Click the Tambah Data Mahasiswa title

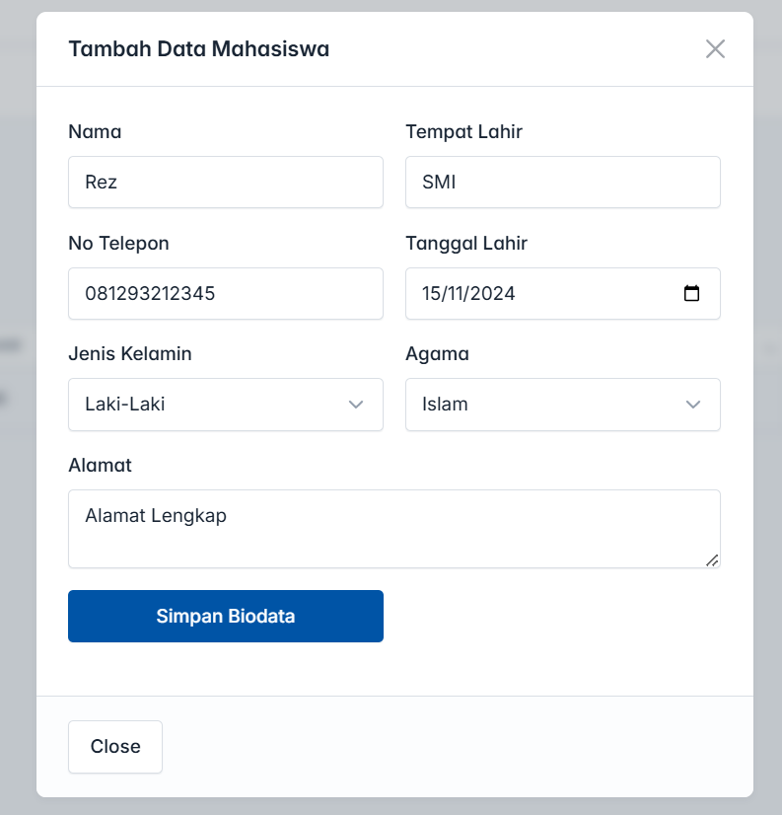[x=199, y=49]
